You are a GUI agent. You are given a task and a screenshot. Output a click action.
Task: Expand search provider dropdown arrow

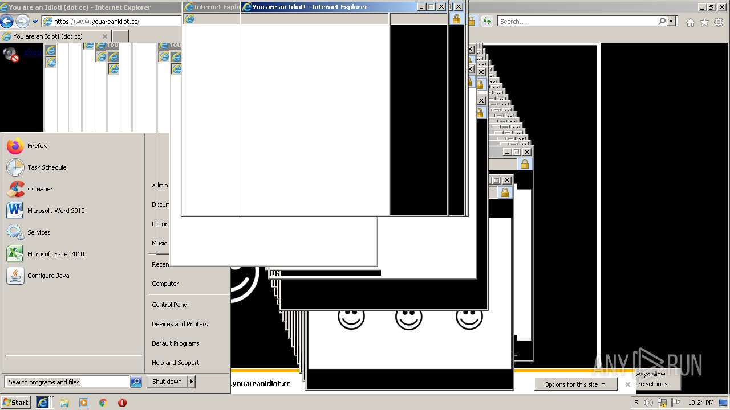coord(671,21)
